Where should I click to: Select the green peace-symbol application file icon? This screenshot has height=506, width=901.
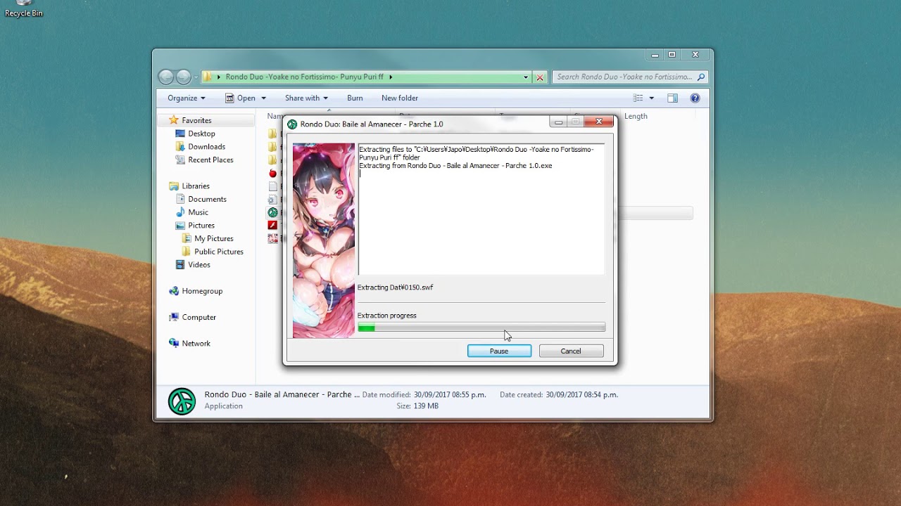click(273, 212)
